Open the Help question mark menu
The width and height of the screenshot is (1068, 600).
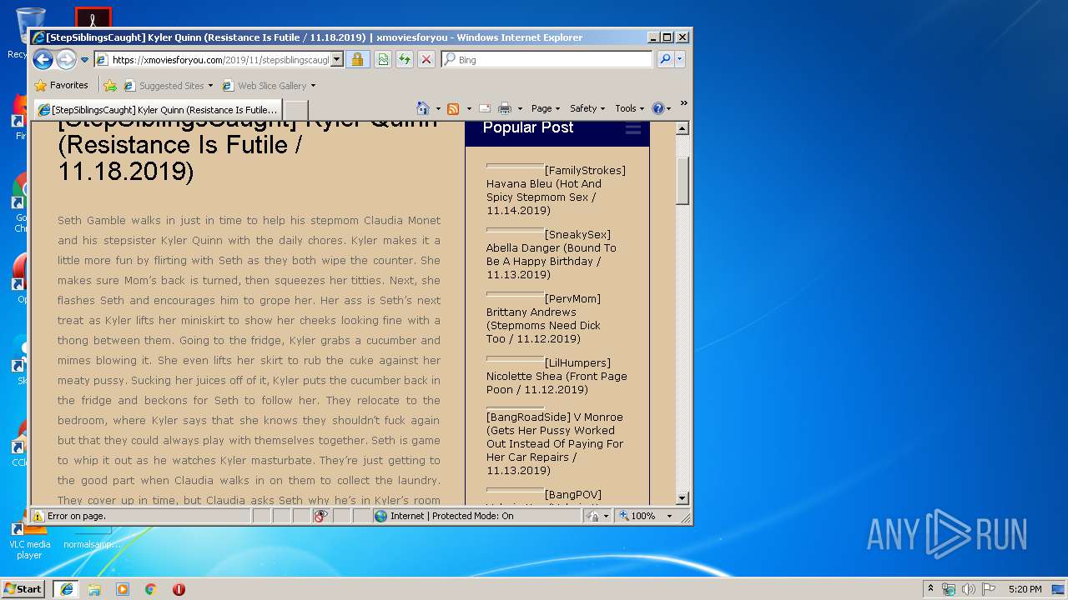coord(661,108)
